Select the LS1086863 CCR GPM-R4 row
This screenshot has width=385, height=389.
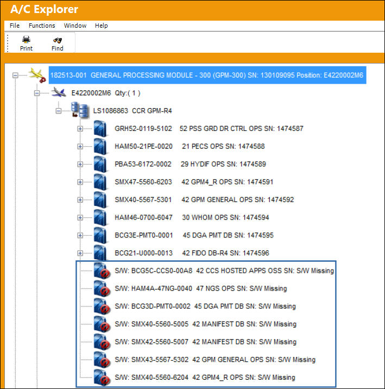point(132,111)
